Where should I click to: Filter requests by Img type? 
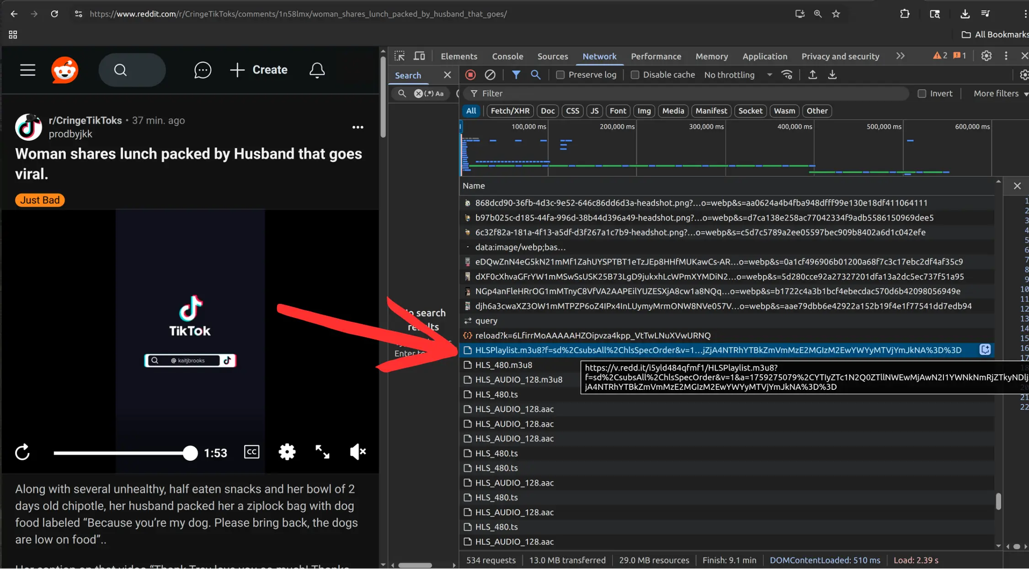[644, 111]
